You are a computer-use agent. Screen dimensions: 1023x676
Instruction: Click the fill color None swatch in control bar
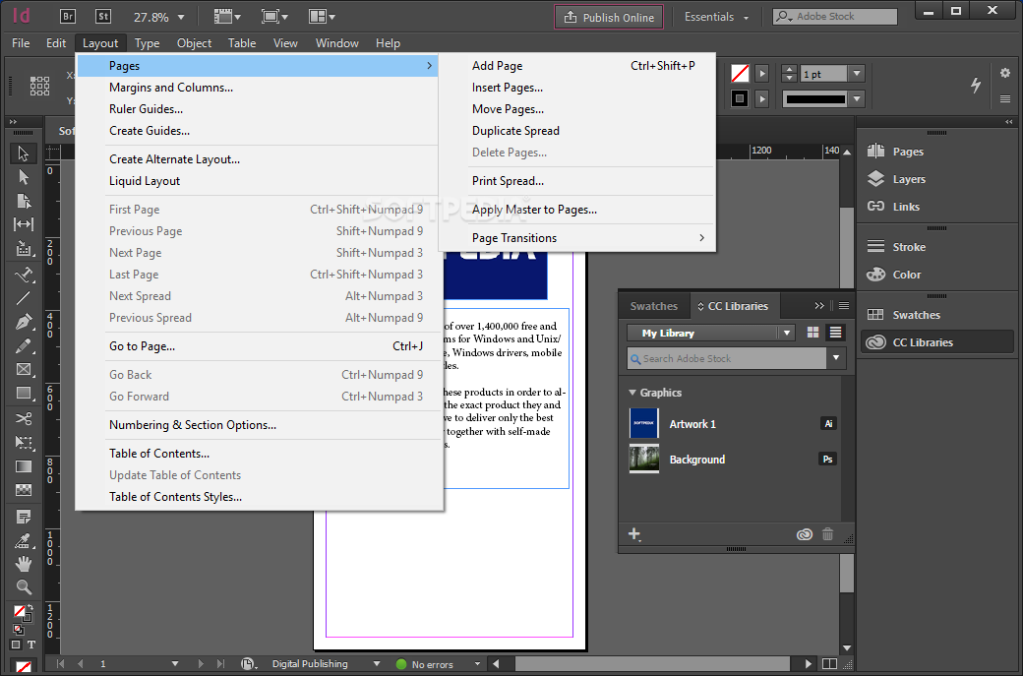[740, 73]
